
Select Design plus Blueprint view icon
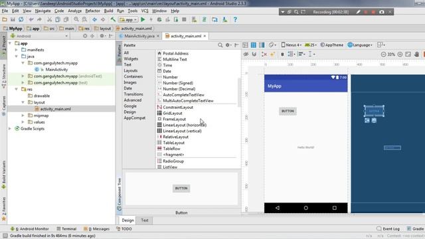click(262, 45)
